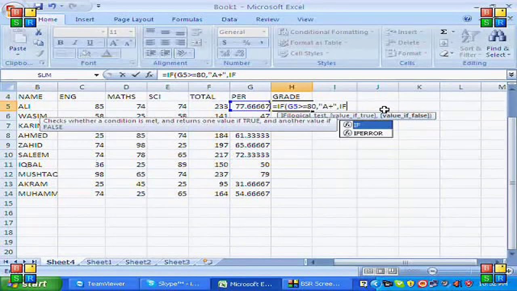Open the Data ribbon tab
517x291 pixels.
229,19
